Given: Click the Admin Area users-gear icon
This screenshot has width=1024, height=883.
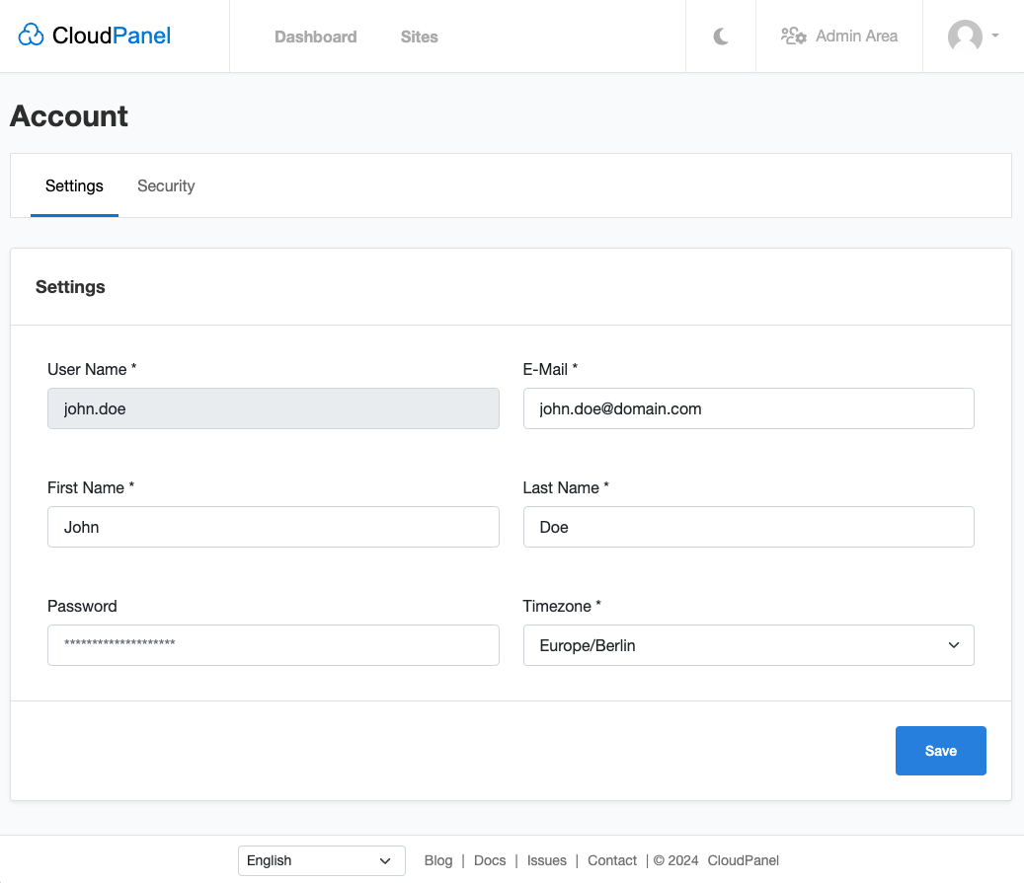Looking at the screenshot, I should point(793,37).
